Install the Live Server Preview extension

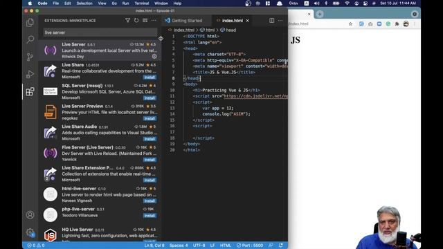click(150, 118)
